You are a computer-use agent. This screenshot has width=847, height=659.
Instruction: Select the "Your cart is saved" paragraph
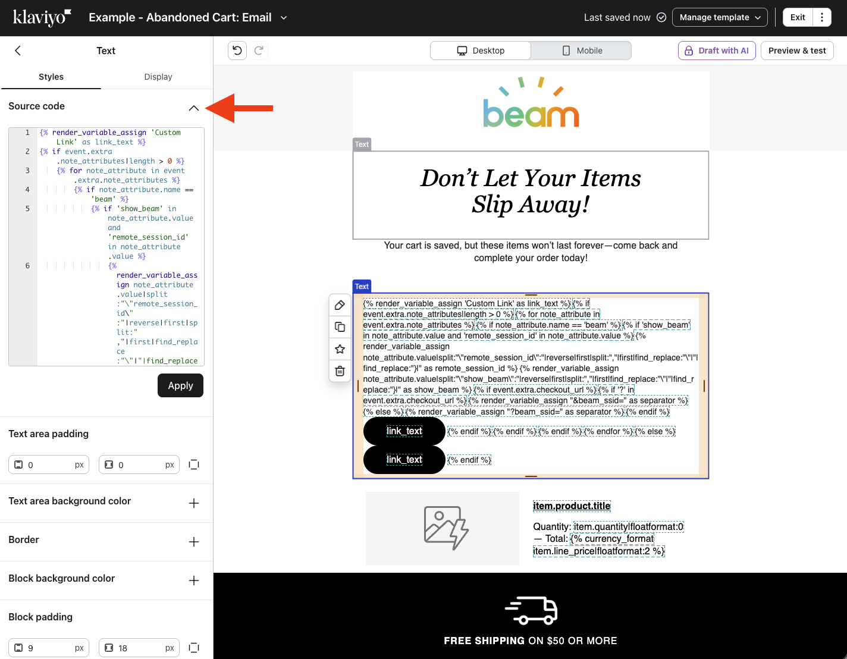pyautogui.click(x=531, y=252)
